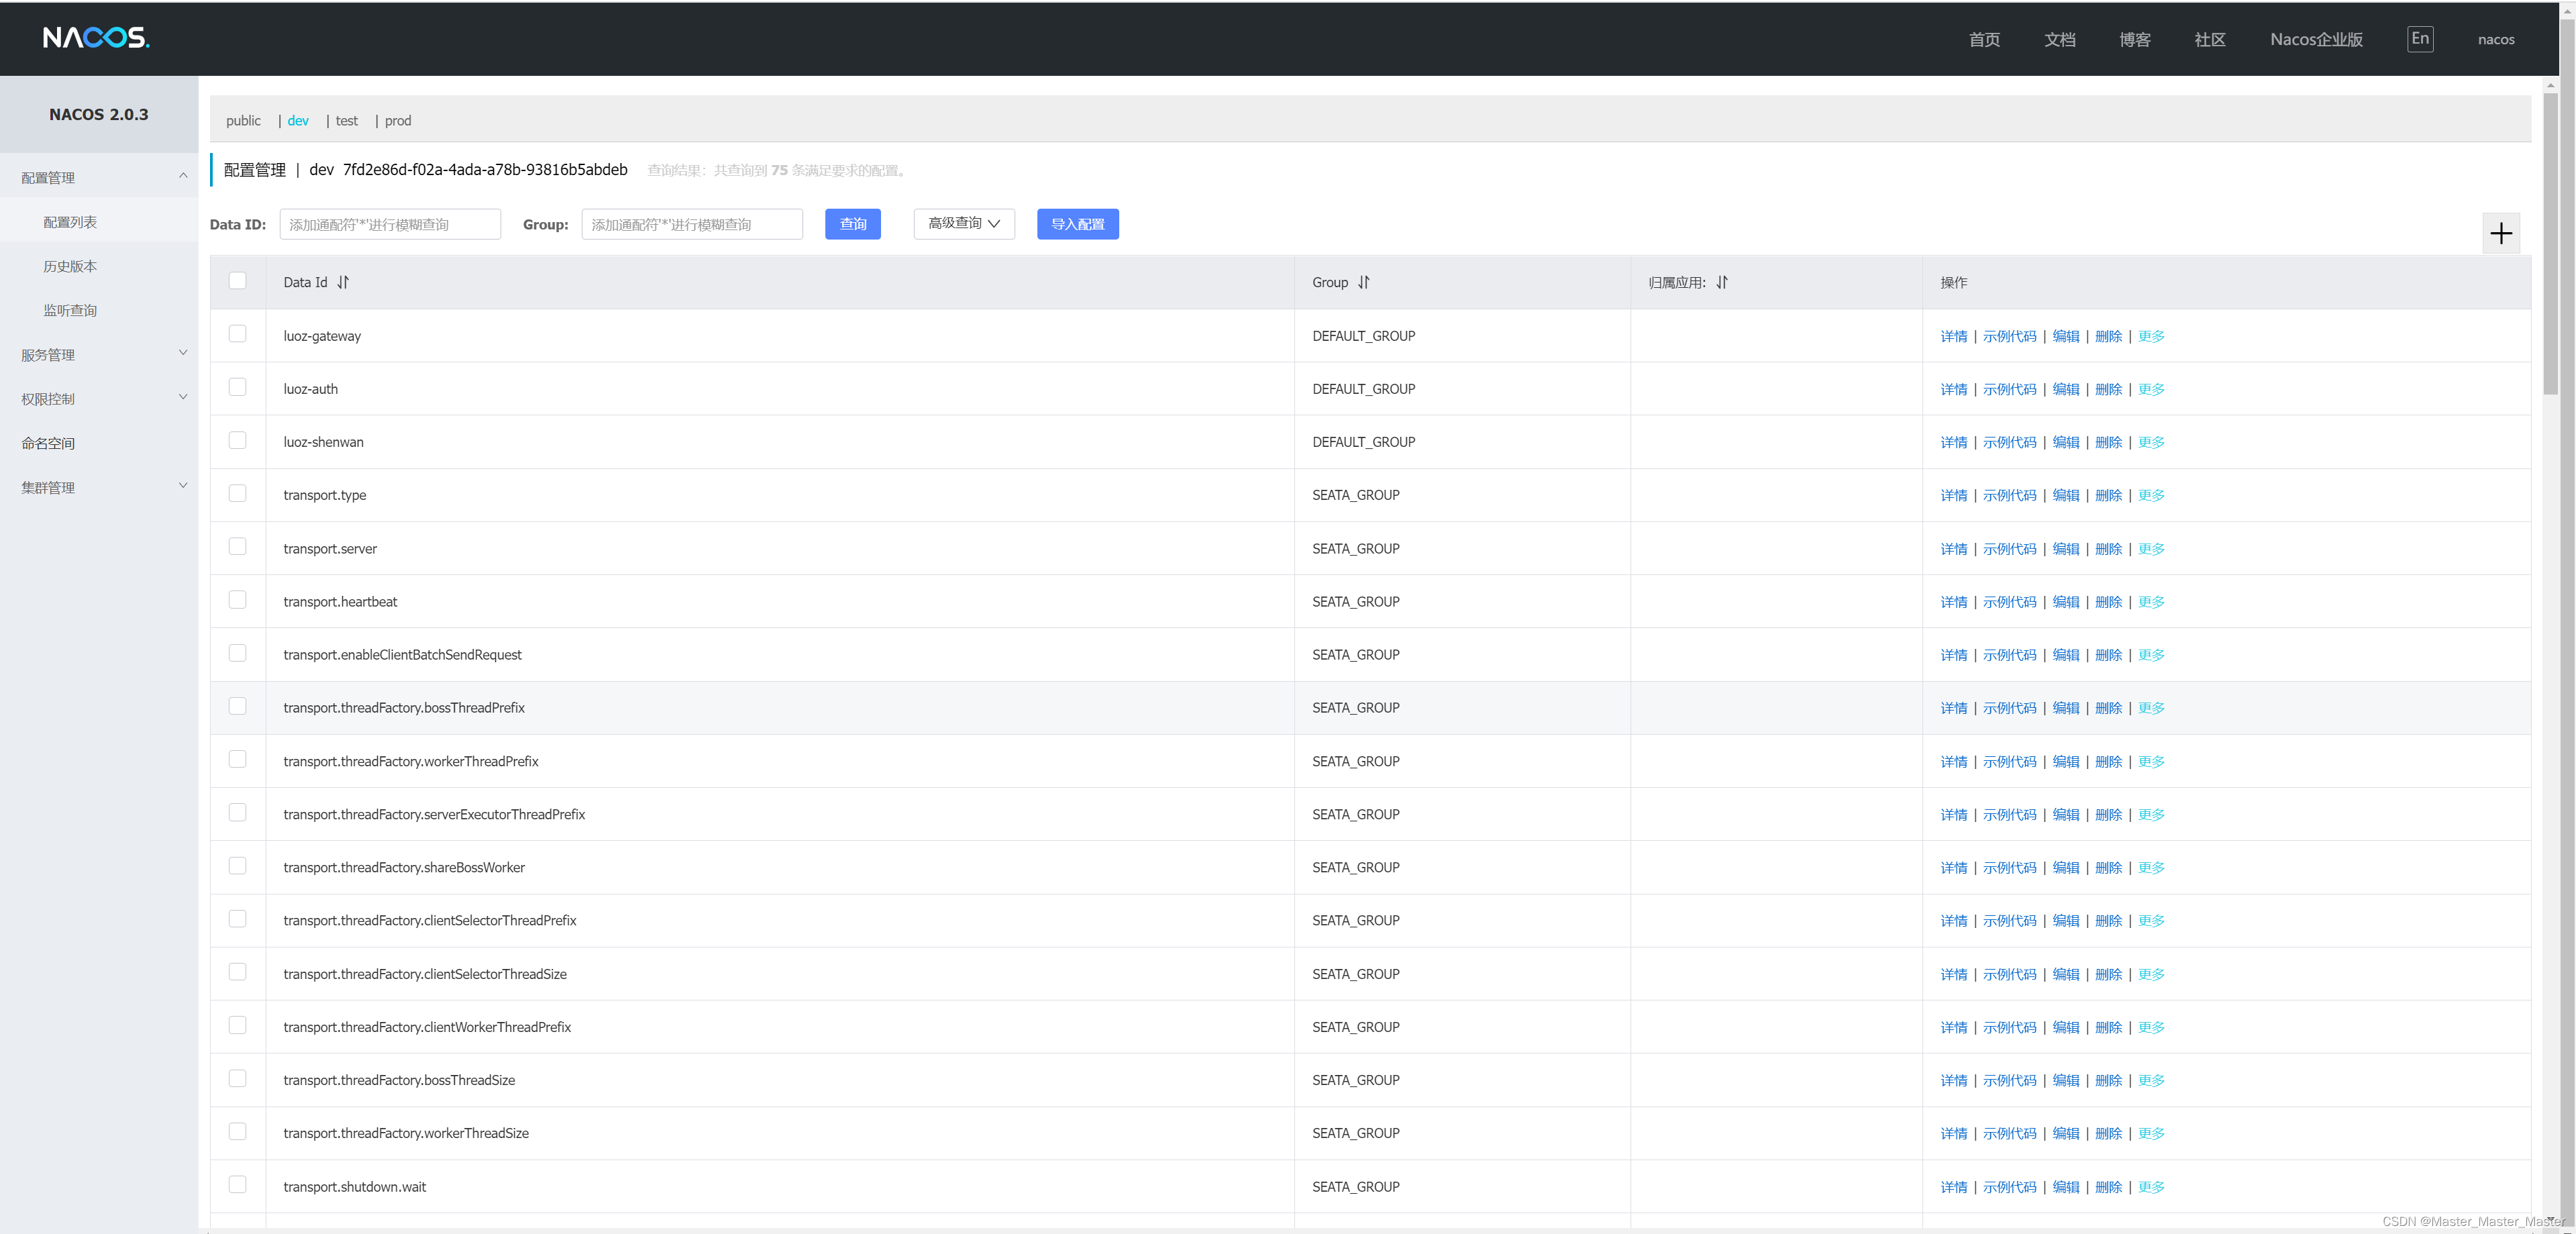Check the transport.type row checkbox
Image resolution: width=2576 pixels, height=1234 pixels.
237,493
